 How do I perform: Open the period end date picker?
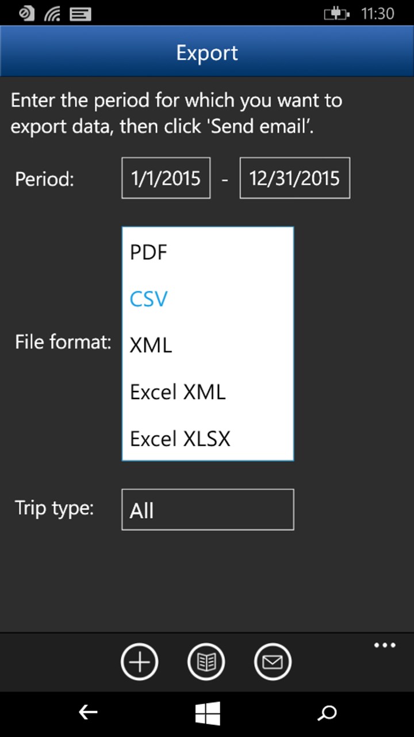point(294,178)
